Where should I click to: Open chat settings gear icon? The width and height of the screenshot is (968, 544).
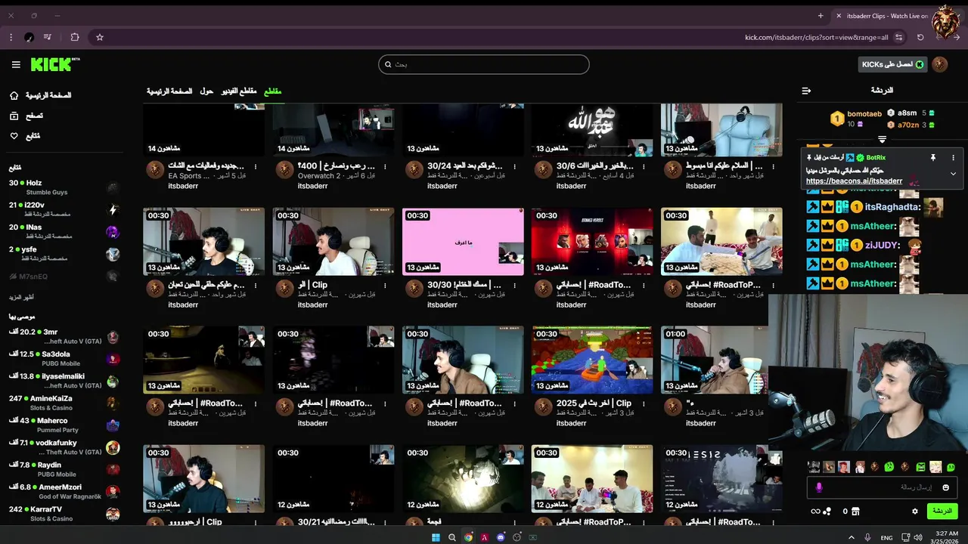(x=914, y=512)
